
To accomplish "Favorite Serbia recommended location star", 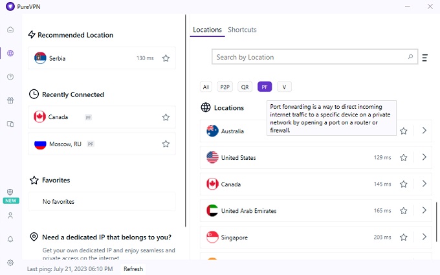I will tap(166, 58).
